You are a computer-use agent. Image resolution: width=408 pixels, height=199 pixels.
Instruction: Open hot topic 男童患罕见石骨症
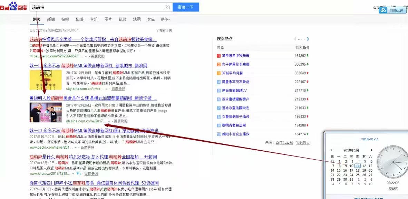click(235, 82)
